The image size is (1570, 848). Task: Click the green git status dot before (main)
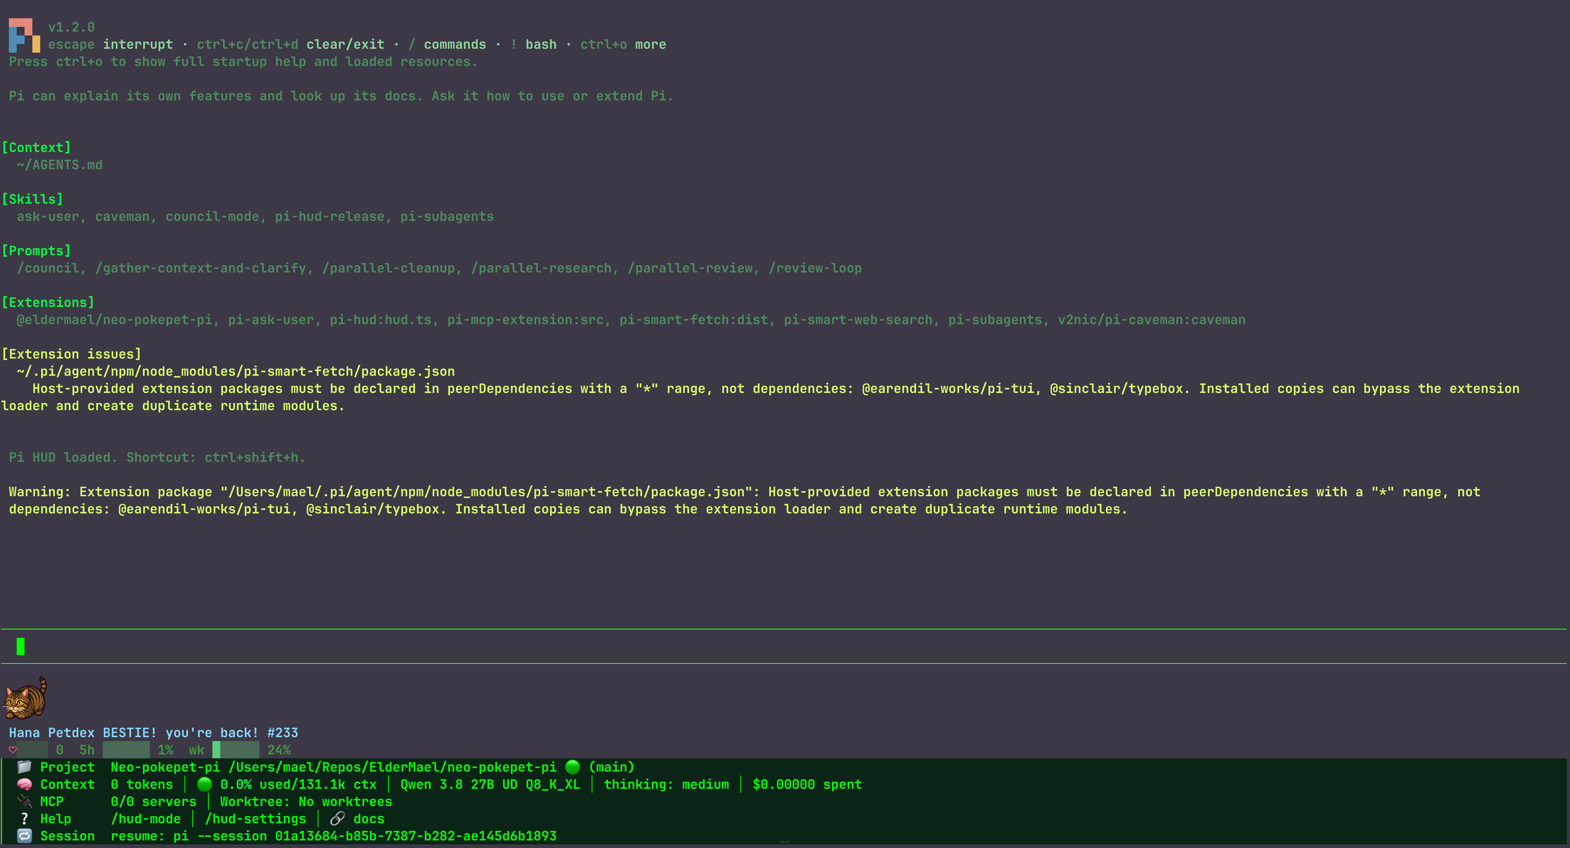tap(572, 767)
